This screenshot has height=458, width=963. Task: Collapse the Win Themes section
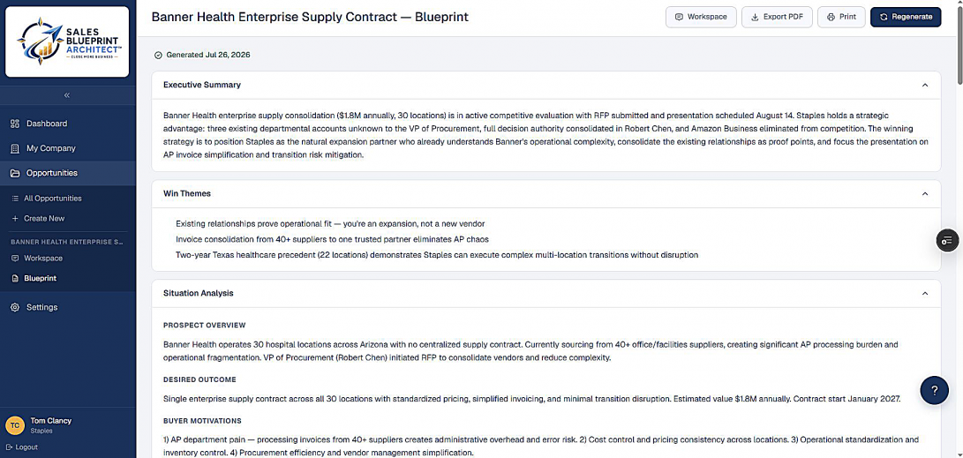925,194
